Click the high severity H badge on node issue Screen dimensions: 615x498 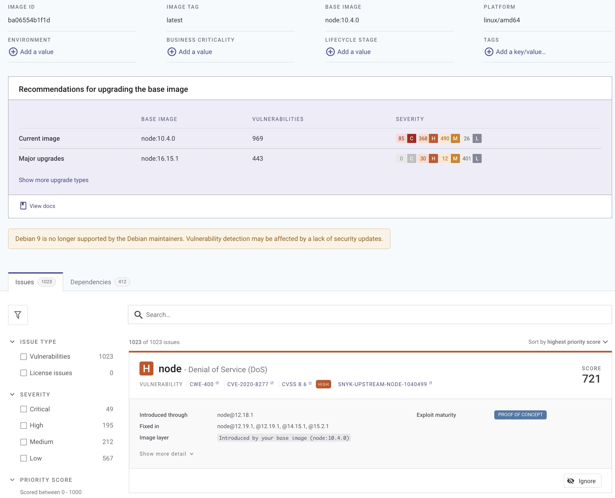(146, 369)
